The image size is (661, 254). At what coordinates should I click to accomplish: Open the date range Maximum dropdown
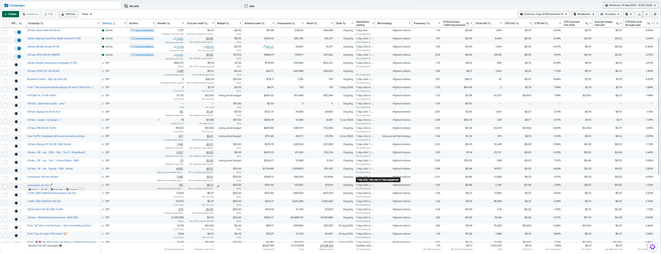pyautogui.click(x=631, y=5)
